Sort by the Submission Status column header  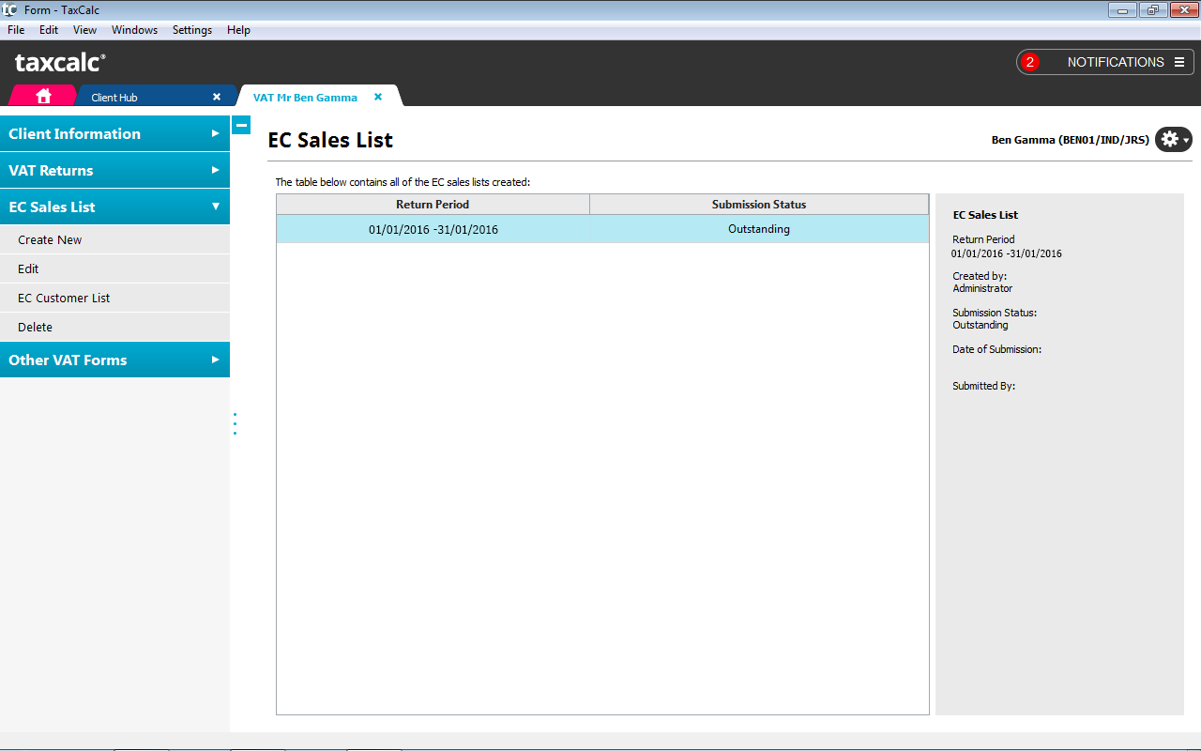759,204
